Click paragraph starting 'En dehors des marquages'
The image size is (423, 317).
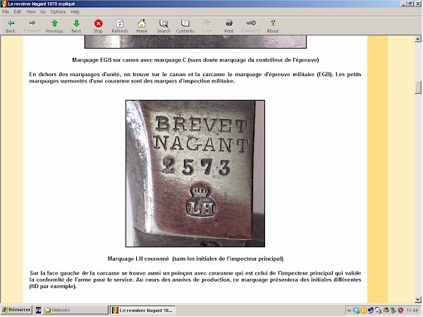(195, 77)
